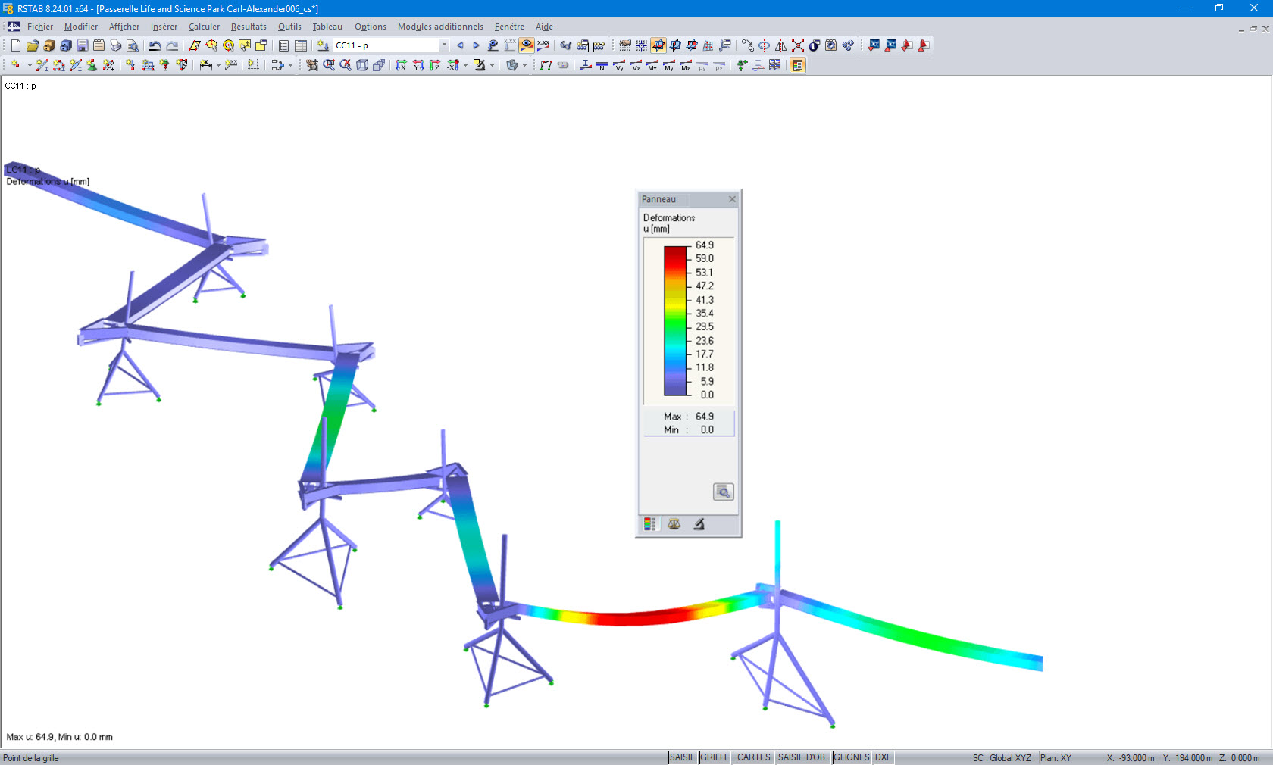The image size is (1273, 765).
Task: Open the Tableau menu
Action: click(327, 27)
